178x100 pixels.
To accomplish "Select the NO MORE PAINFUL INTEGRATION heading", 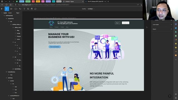I will 102,76.
